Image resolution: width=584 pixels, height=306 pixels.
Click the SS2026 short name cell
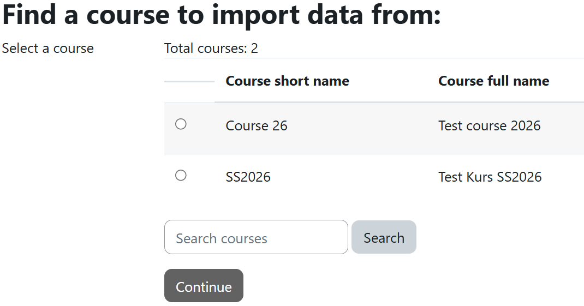pyautogui.click(x=248, y=177)
